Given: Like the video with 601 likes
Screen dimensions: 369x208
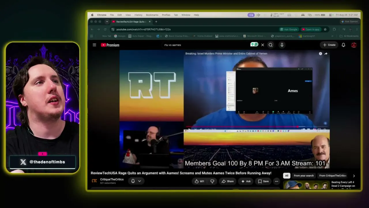Looking at the screenshot, I should click(199, 181).
